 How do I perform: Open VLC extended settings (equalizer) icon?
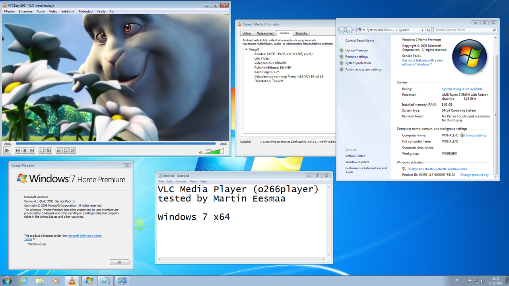tap(49, 151)
